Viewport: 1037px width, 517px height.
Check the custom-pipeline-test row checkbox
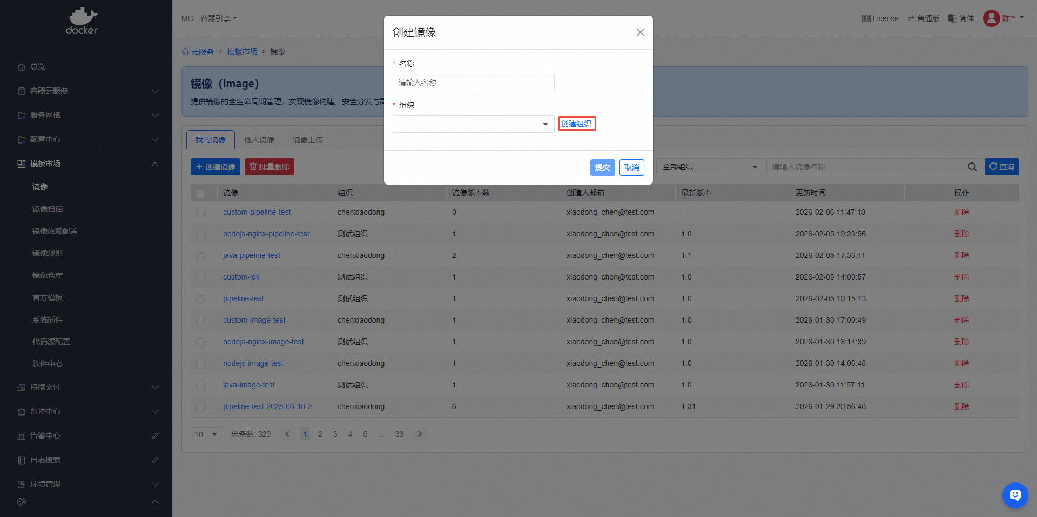(200, 213)
